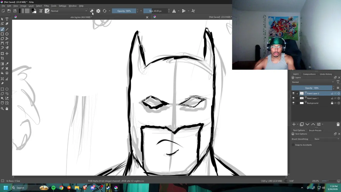Select the Calligraphy tool

click(x=7, y=24)
